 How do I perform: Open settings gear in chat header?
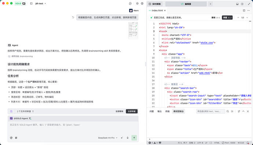point(137,3)
